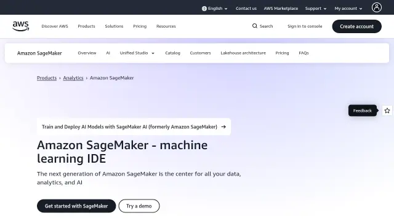
Task: Click the arrow on SageMaker AI banner
Action: pos(223,127)
